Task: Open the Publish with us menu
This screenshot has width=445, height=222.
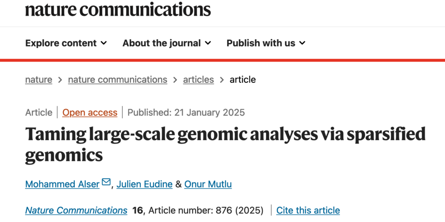Action: coord(266,43)
